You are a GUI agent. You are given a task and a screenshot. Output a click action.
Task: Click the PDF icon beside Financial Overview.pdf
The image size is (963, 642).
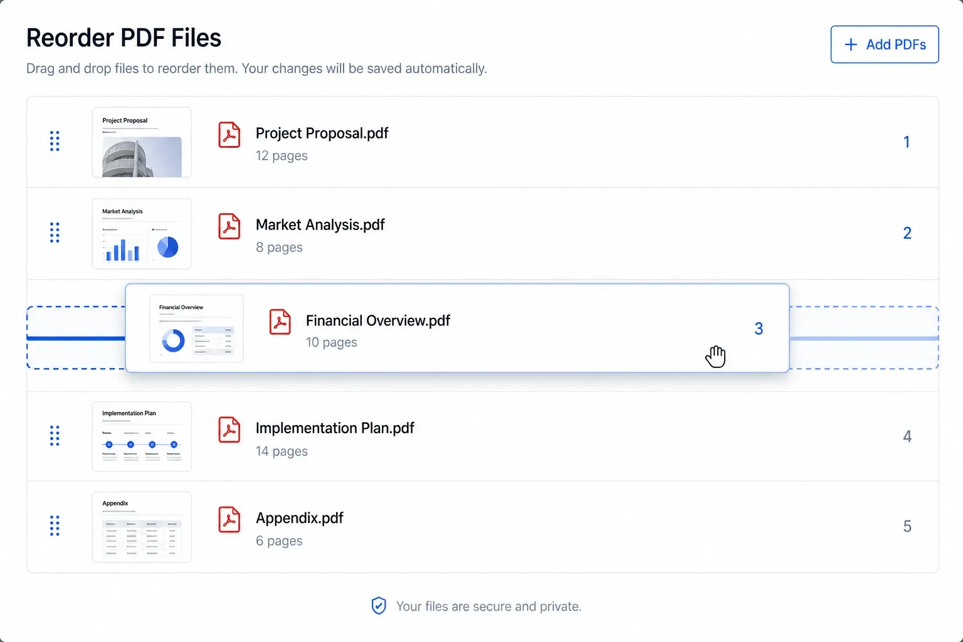click(280, 322)
